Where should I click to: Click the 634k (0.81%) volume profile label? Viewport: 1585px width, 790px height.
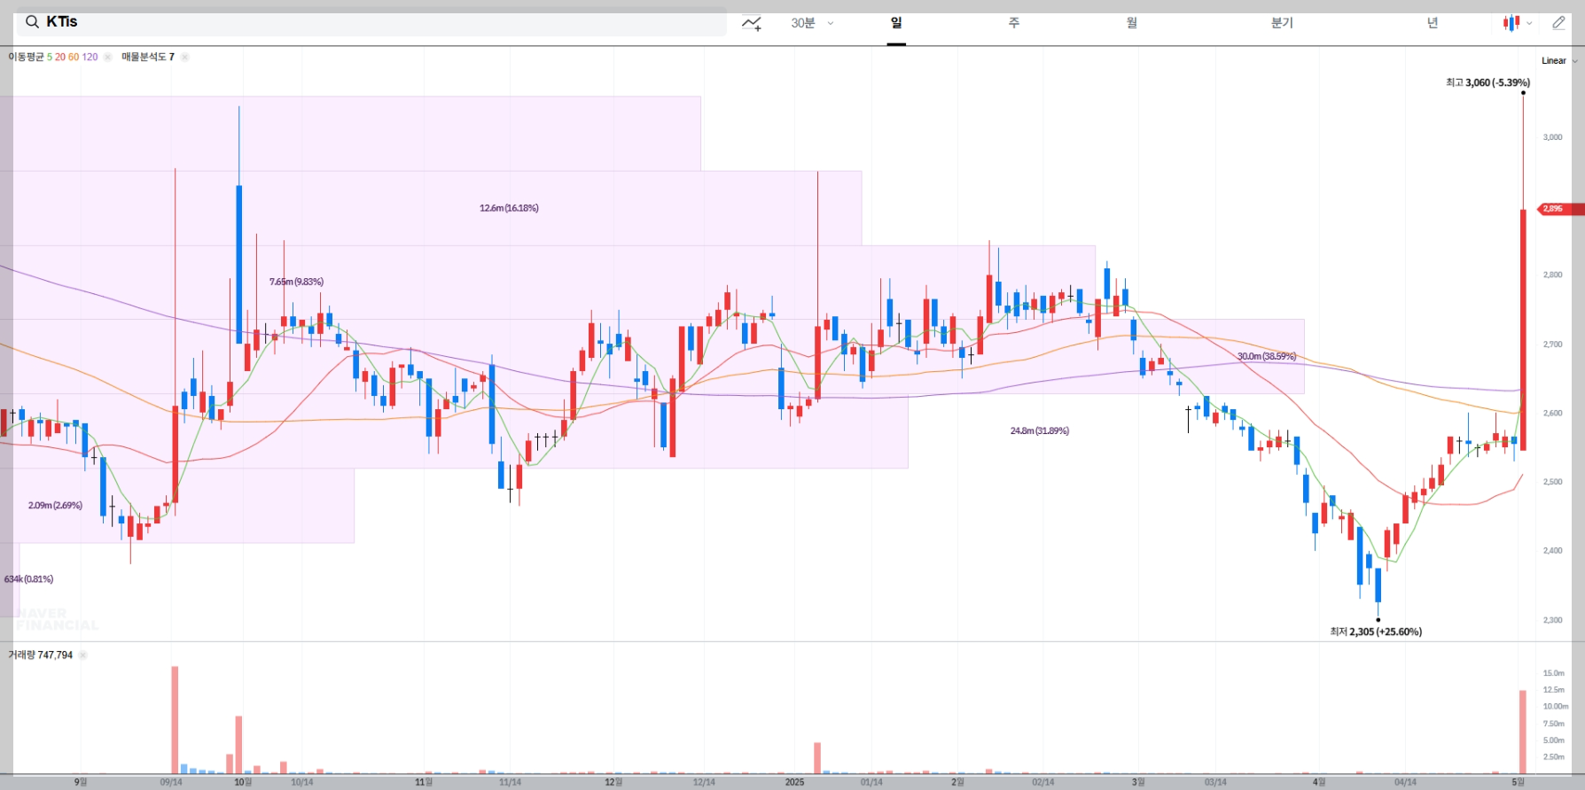[x=28, y=579]
